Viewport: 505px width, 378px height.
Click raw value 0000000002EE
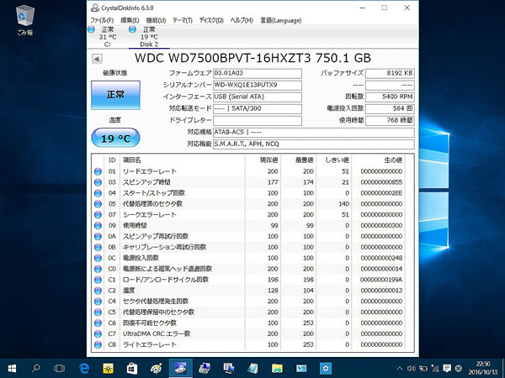[x=381, y=193]
